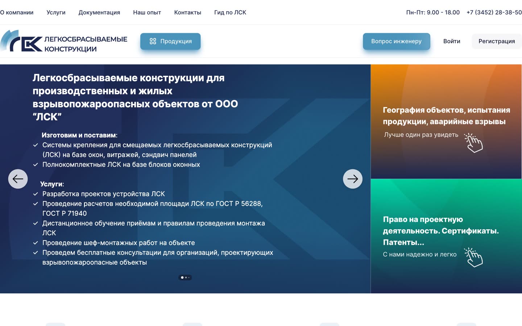
Task: Open the Продукция catalog button
Action: point(170,41)
